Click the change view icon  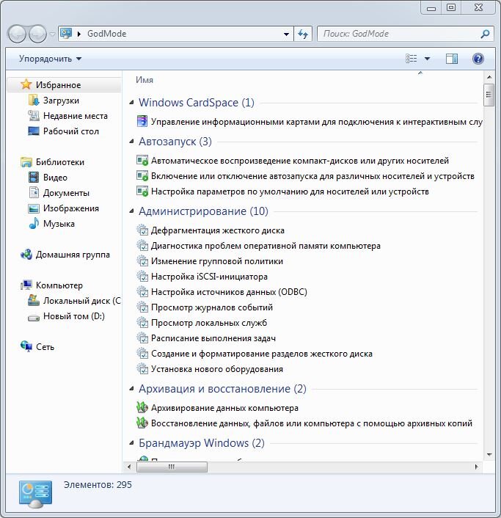pyautogui.click(x=412, y=59)
